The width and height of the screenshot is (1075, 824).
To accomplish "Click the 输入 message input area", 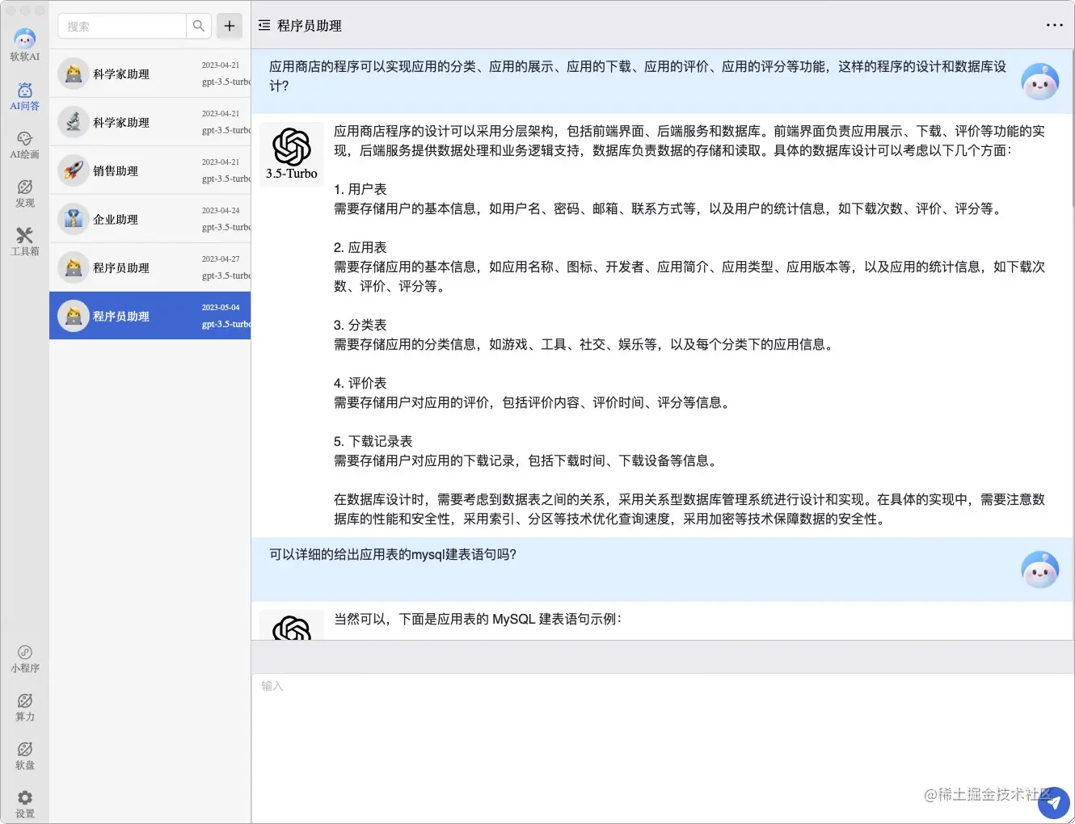I will point(663,748).
